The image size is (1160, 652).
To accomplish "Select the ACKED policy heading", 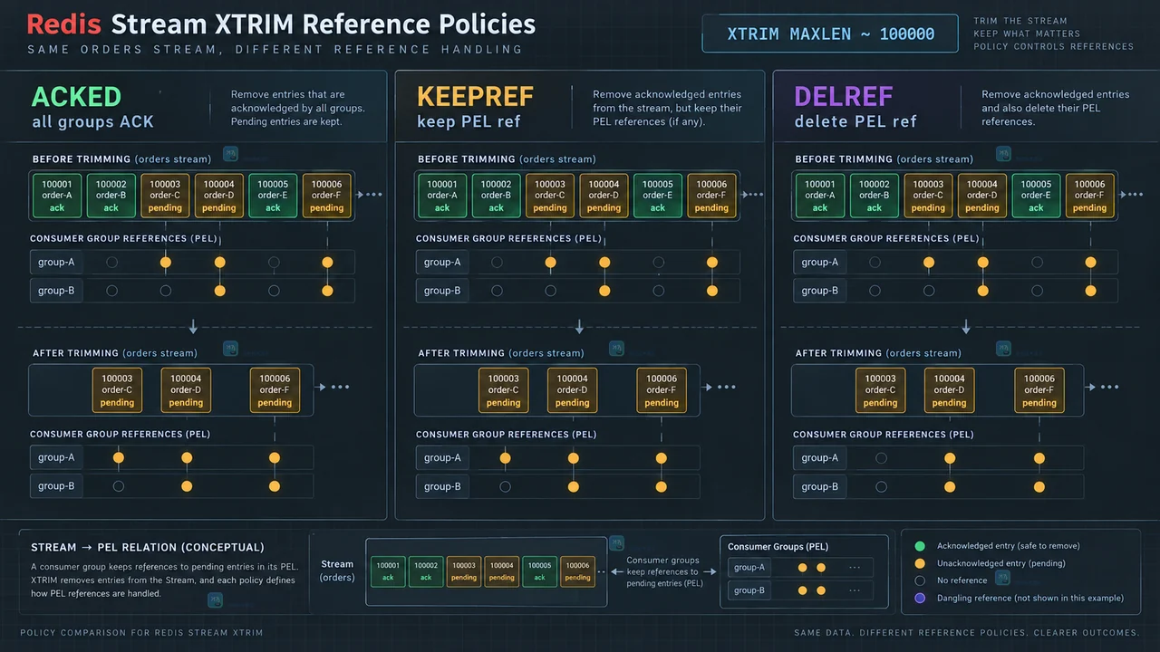I will [x=76, y=97].
